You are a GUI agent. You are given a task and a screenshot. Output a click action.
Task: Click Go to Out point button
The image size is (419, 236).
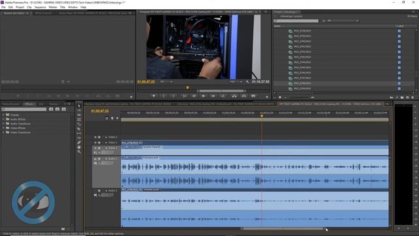click(223, 96)
